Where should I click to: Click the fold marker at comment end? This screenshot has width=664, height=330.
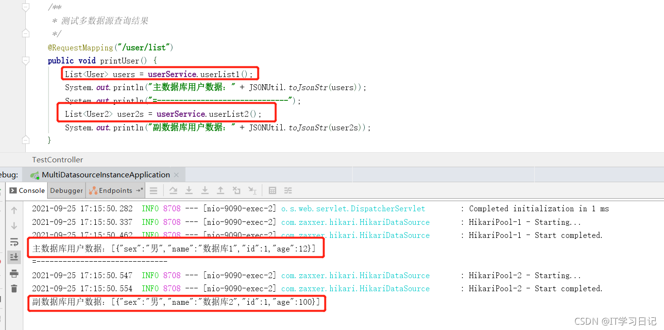(x=26, y=33)
